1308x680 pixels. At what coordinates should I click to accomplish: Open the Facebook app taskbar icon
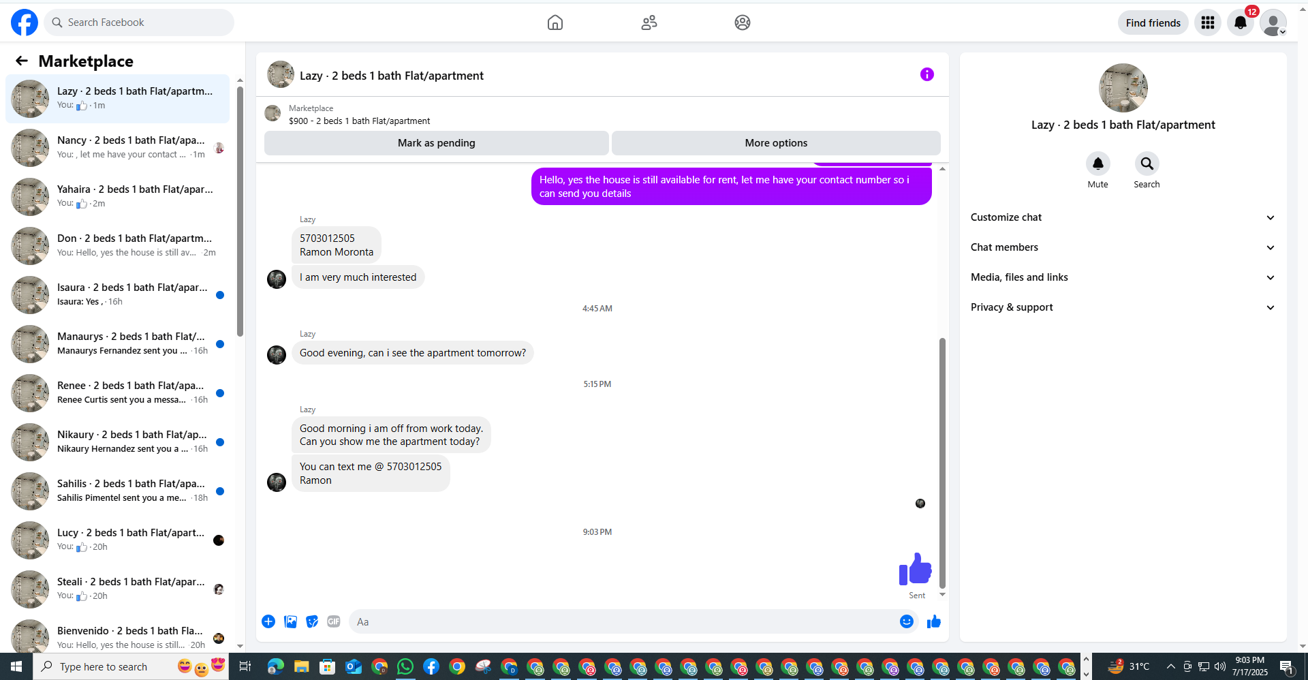(x=431, y=666)
